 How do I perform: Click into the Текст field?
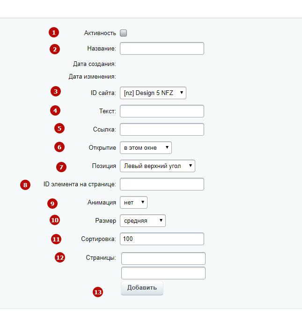(162, 111)
